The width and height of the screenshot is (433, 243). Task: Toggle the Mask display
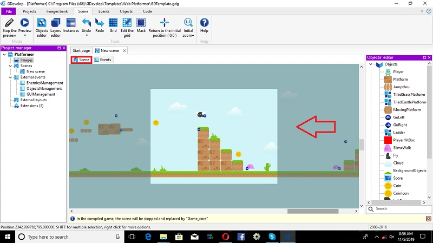pos(141,25)
